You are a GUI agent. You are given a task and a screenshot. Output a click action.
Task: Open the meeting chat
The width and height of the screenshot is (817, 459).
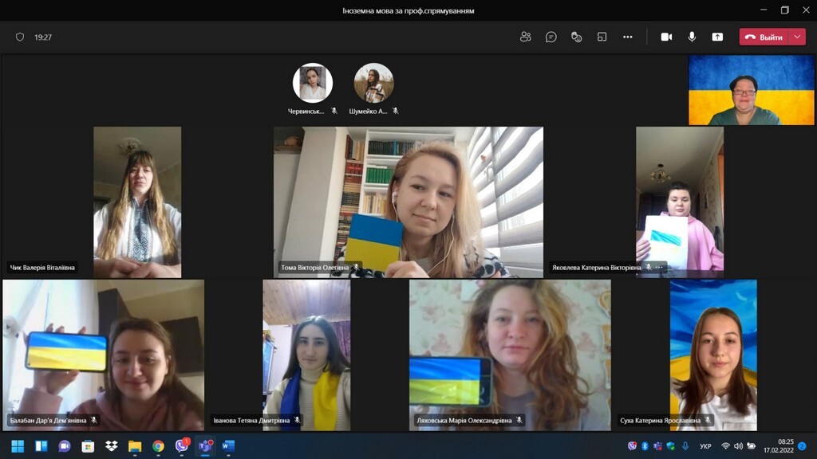pyautogui.click(x=551, y=37)
